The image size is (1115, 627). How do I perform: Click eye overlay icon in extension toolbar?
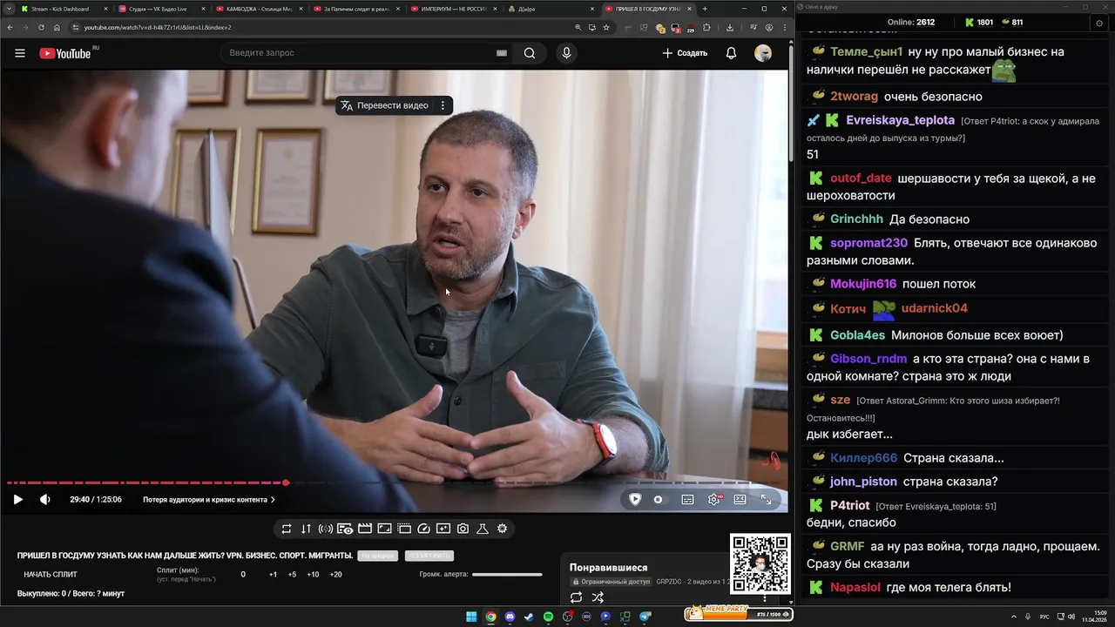pos(345,529)
